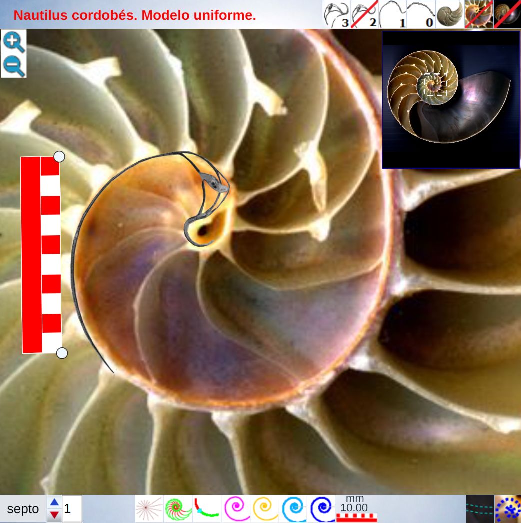Select the magenta spiral icon

[x=236, y=509]
